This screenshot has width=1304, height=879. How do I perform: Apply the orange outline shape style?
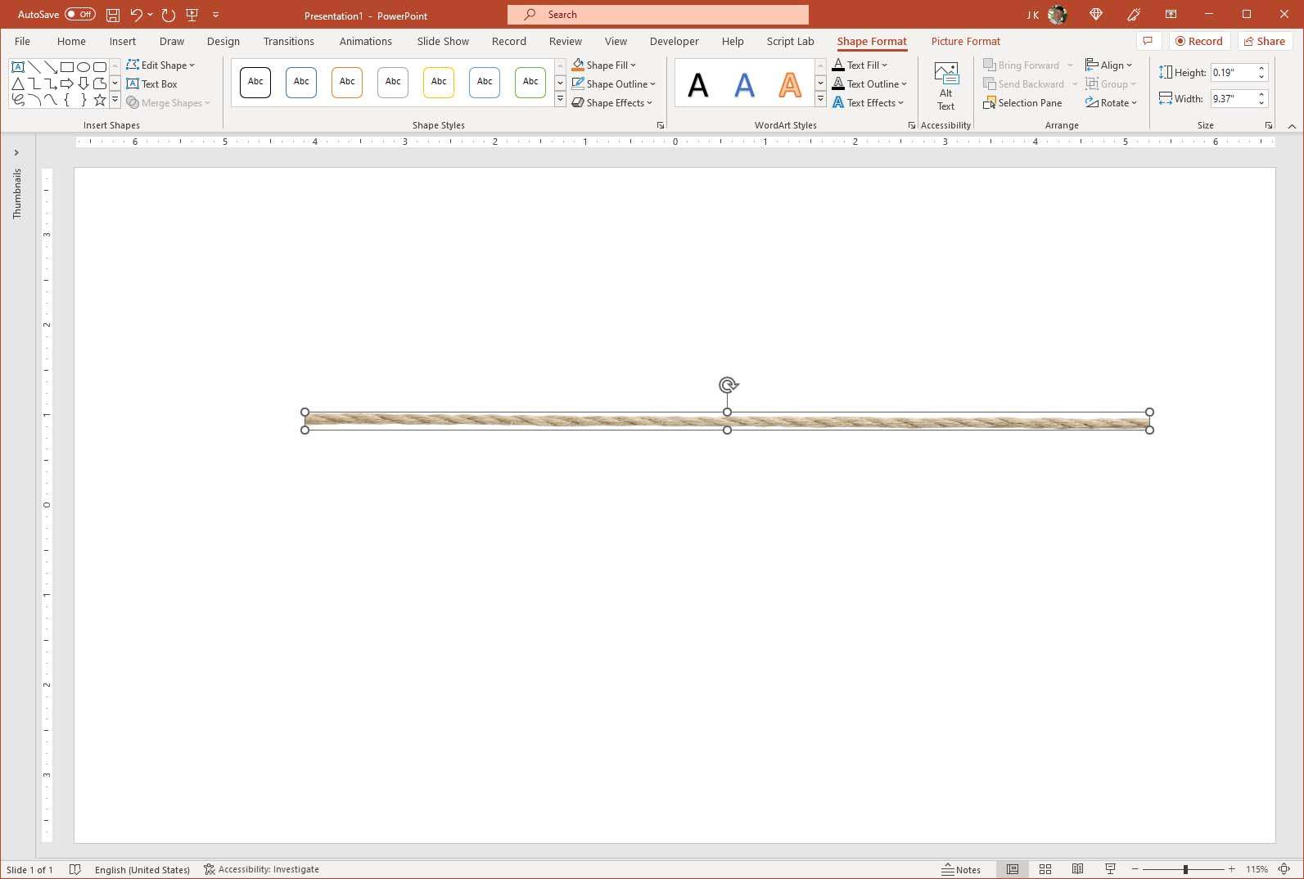coord(347,83)
